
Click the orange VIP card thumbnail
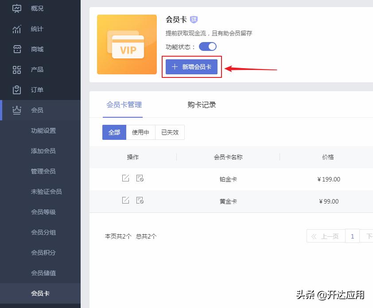pos(127,44)
